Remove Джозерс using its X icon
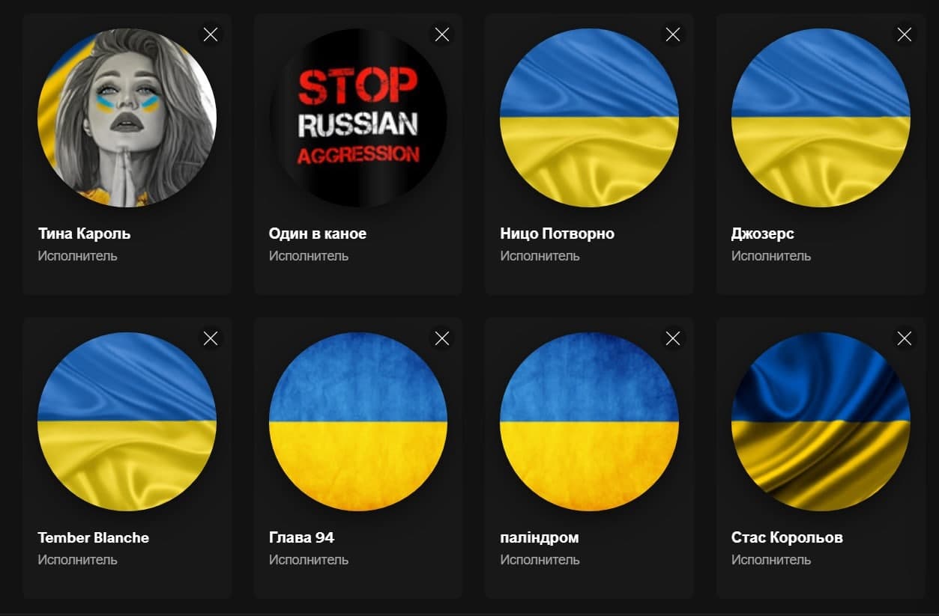 [x=905, y=34]
